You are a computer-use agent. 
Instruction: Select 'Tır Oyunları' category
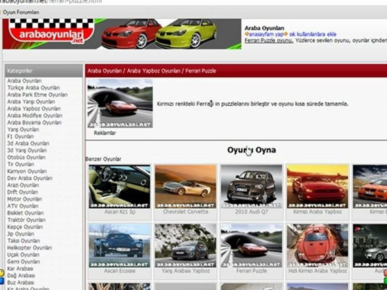21,164
